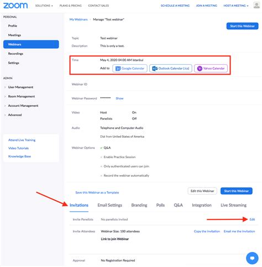Screen dimensions: 262x267
Task: Open Contact Sales page
Action: 98,6
